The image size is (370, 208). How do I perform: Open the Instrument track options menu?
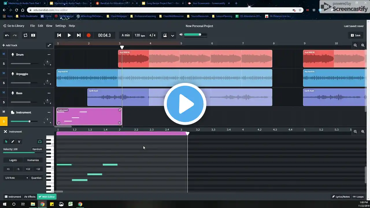tap(49, 112)
